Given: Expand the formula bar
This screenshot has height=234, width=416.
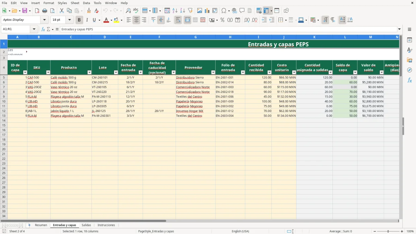Looking at the screenshot, I should [x=399, y=29].
